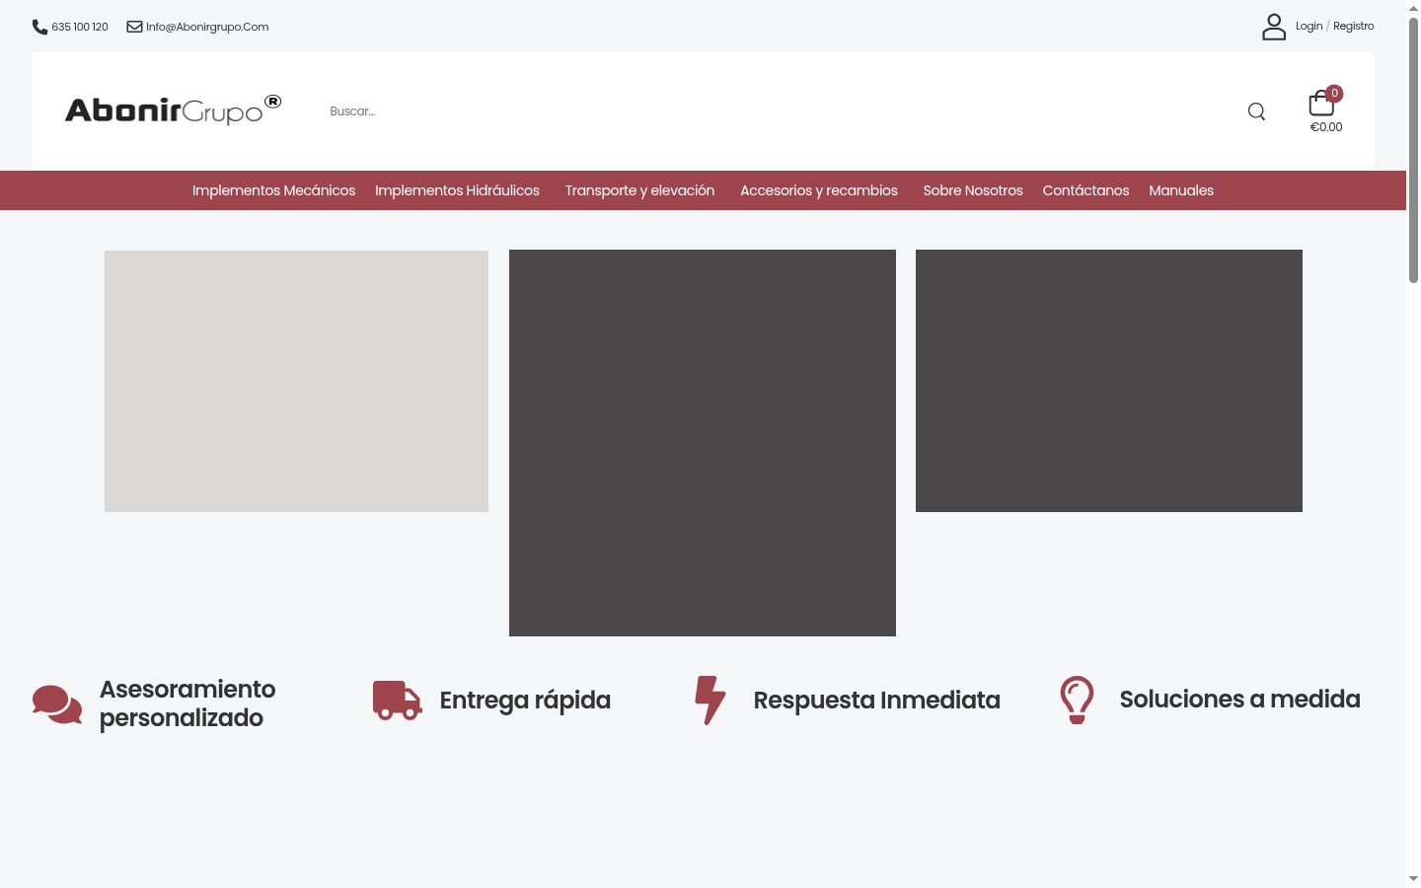Open the user account icon
Viewport: 1421px width, 888px height.
(1274, 27)
